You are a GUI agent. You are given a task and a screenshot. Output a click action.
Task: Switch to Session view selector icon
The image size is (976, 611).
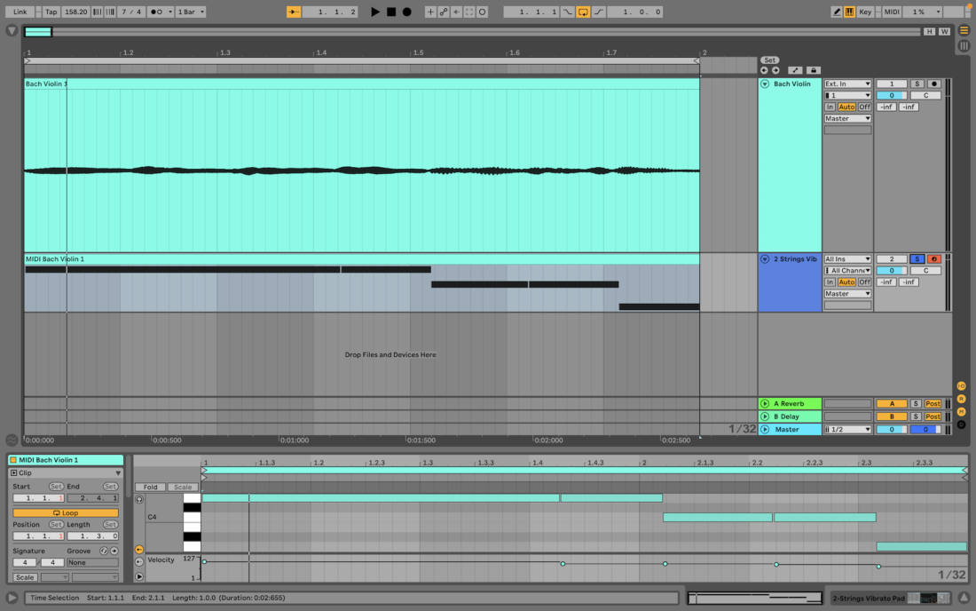(x=964, y=45)
